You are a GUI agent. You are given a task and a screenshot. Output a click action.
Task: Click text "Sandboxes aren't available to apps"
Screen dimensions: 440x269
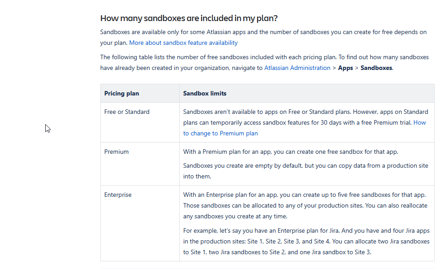pyautogui.click(x=233, y=112)
